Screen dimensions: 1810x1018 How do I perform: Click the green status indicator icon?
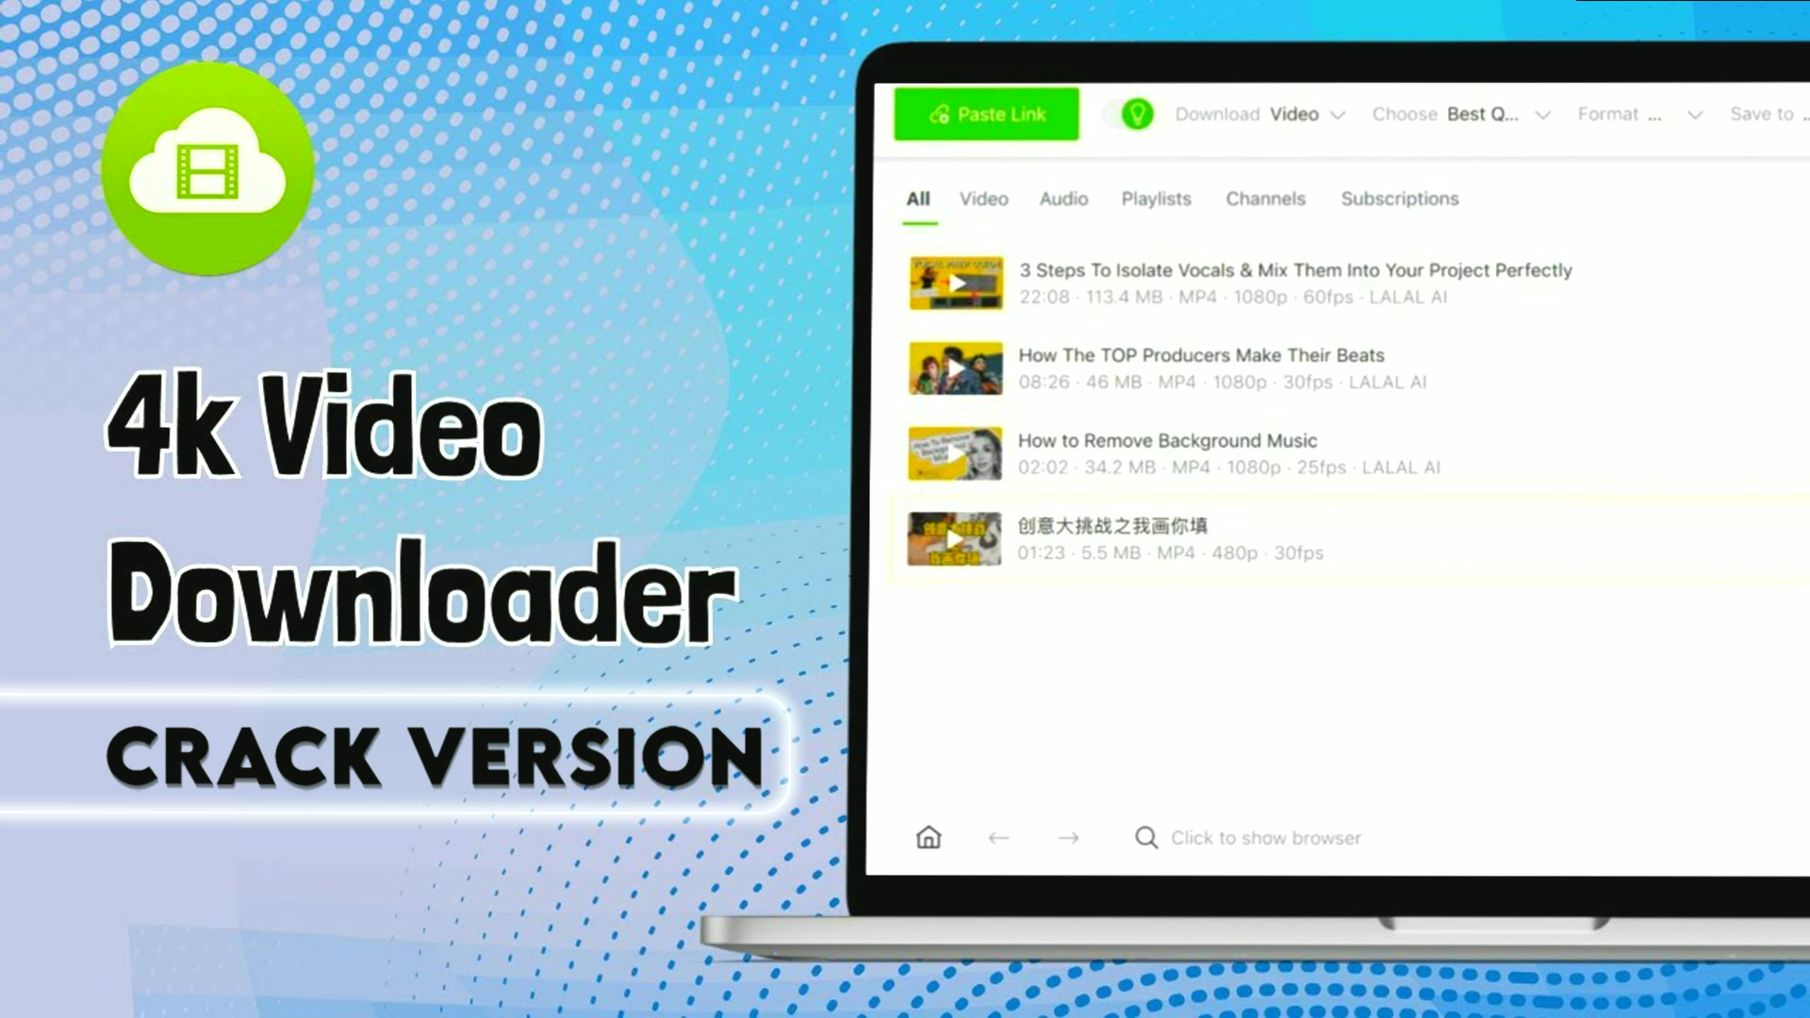(x=1134, y=113)
